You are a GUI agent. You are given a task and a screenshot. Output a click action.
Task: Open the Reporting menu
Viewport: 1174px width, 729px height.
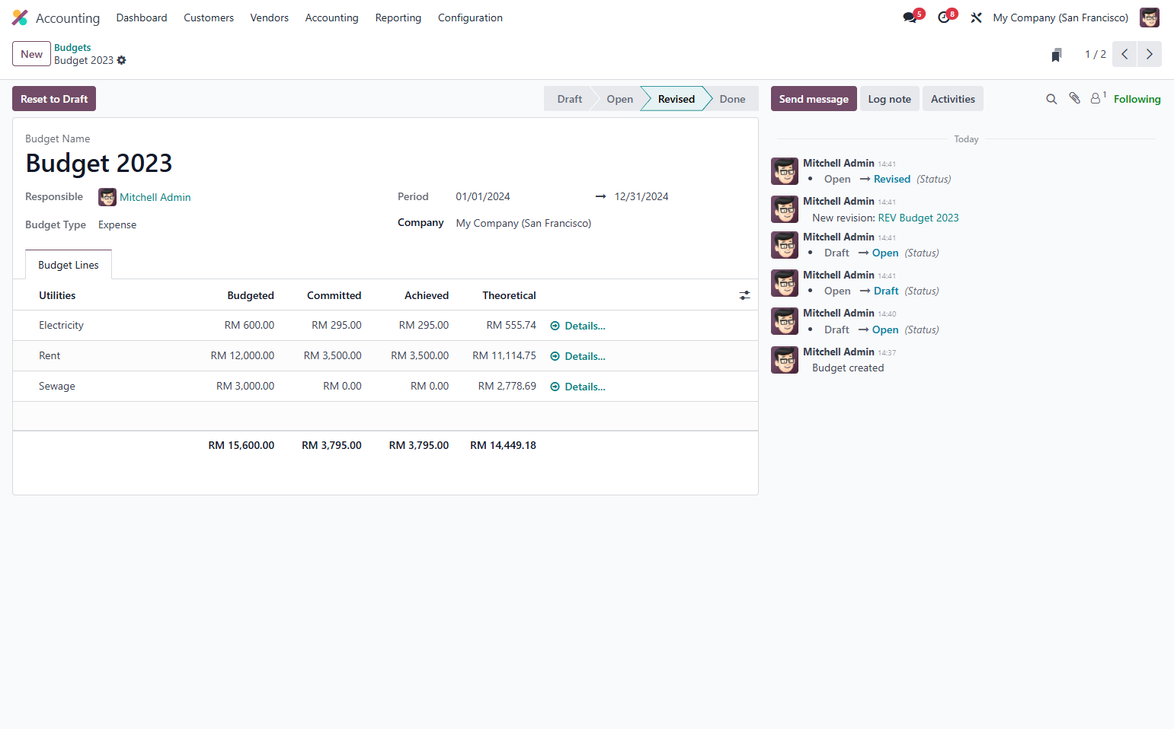(x=398, y=18)
